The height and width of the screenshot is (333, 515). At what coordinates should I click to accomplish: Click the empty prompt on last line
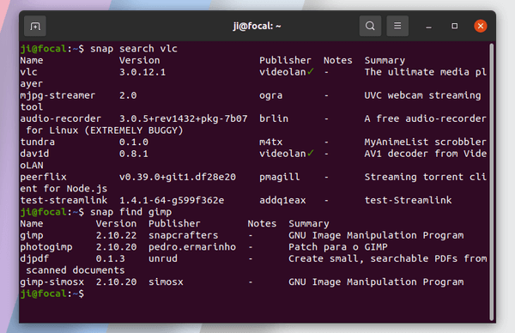pos(51,294)
